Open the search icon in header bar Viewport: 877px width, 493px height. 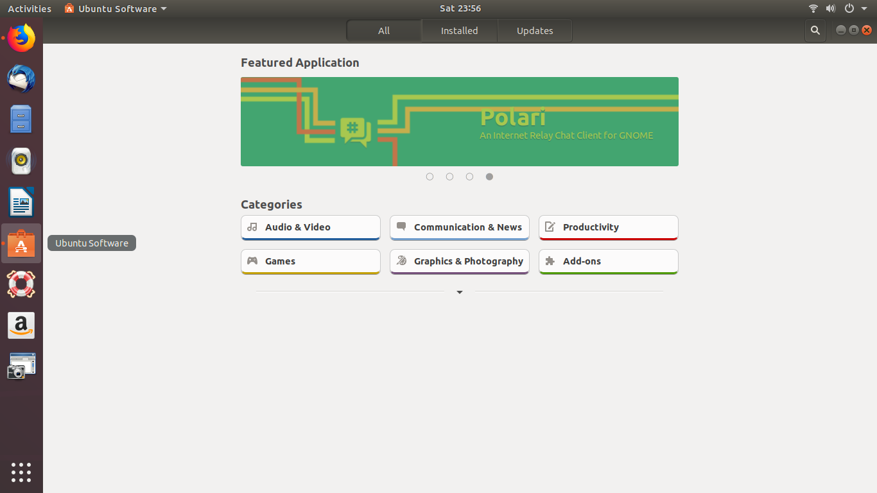coord(815,30)
